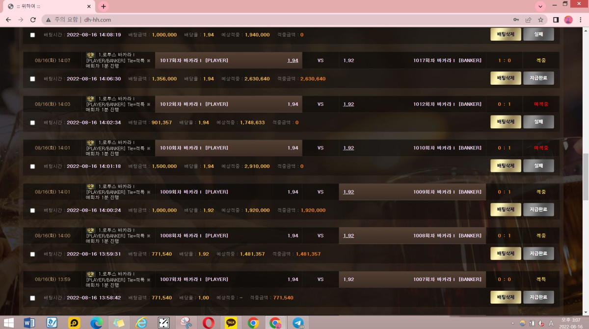This screenshot has width=589, height=329.
Task: Launch KakaoTalk from the taskbar
Action: click(x=231, y=323)
